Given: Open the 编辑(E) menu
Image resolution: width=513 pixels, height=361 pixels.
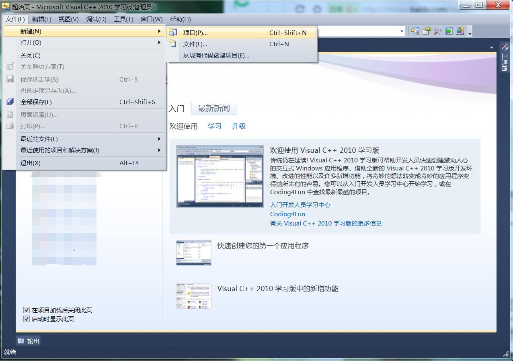Looking at the screenshot, I should click(42, 19).
